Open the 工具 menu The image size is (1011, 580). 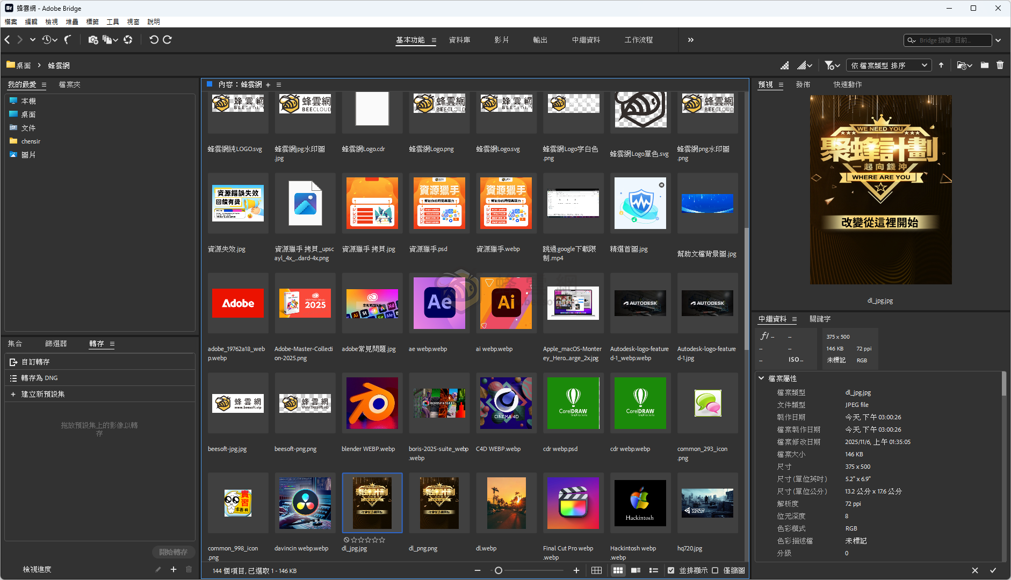click(113, 22)
